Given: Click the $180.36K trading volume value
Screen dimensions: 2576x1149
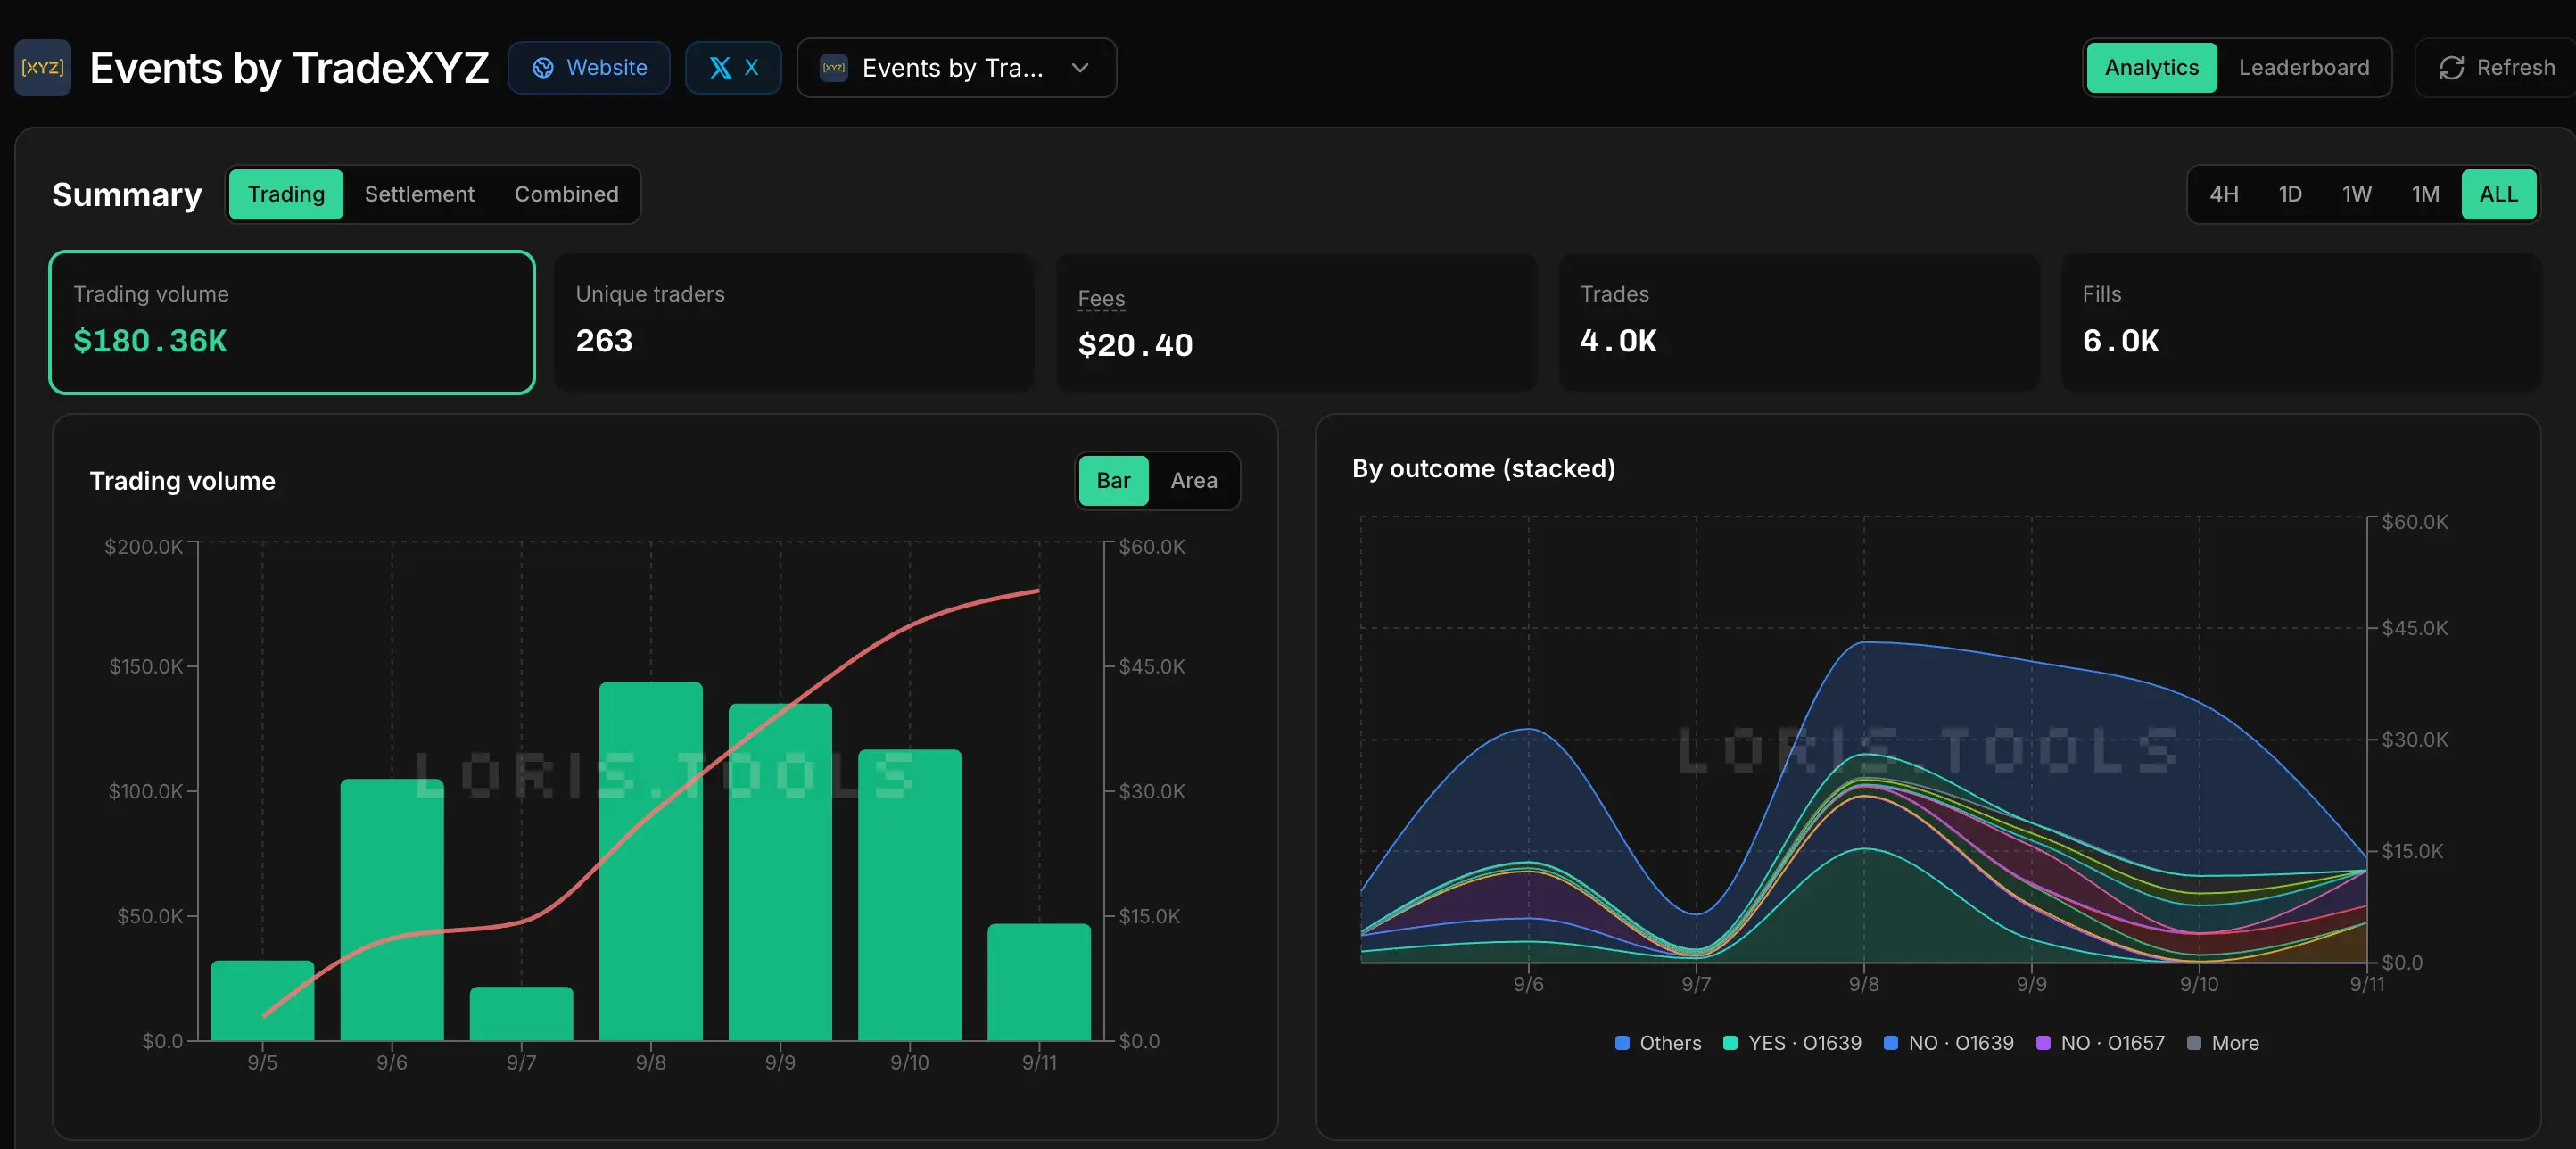Looking at the screenshot, I should (151, 341).
